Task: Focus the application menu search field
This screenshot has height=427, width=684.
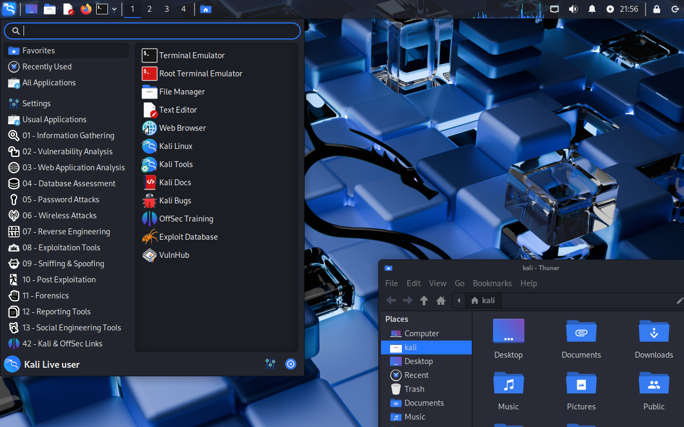Action: tap(152, 31)
